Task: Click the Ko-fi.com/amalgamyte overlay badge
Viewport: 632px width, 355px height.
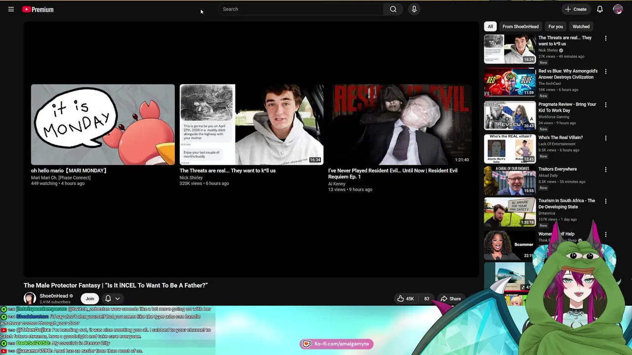Action: (336, 344)
